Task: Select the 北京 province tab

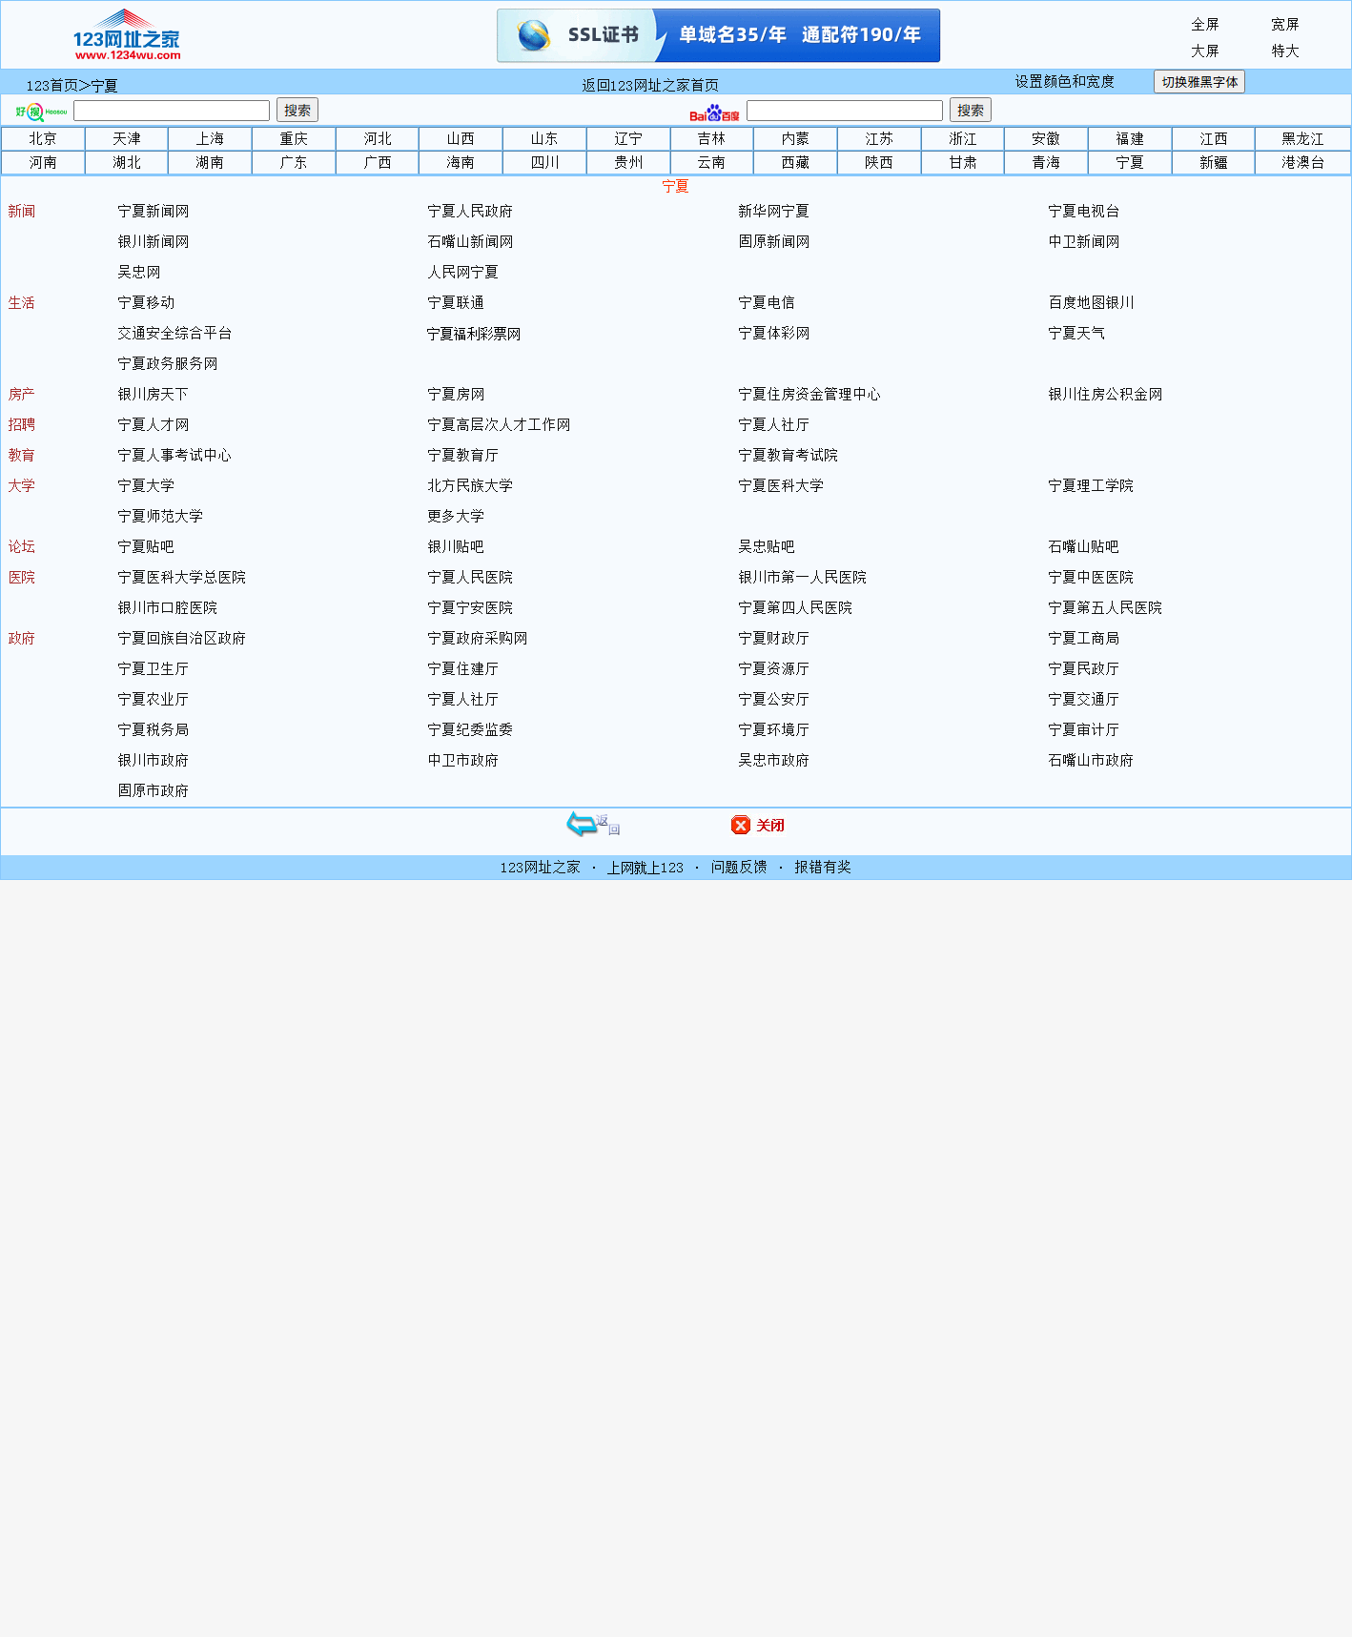Action: (x=43, y=139)
